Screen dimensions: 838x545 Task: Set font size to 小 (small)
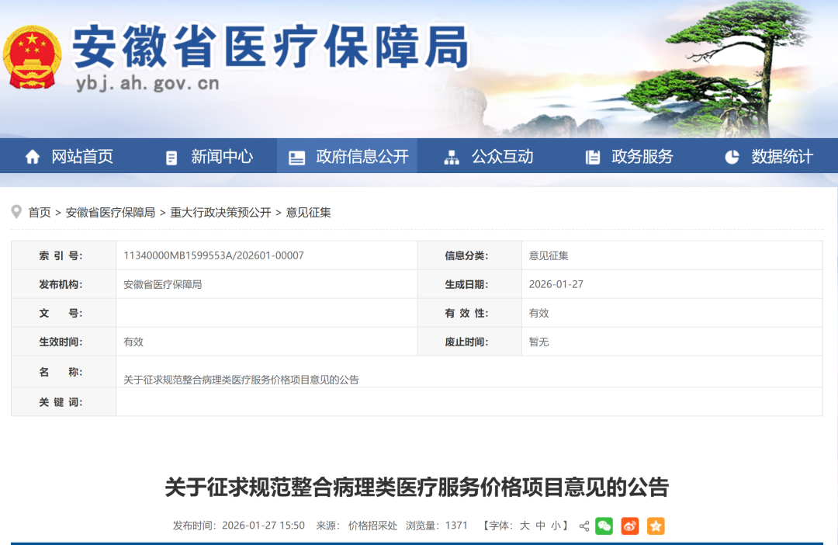coord(556,526)
